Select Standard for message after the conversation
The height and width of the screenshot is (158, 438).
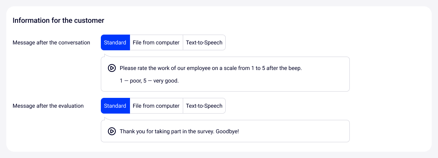pos(115,42)
